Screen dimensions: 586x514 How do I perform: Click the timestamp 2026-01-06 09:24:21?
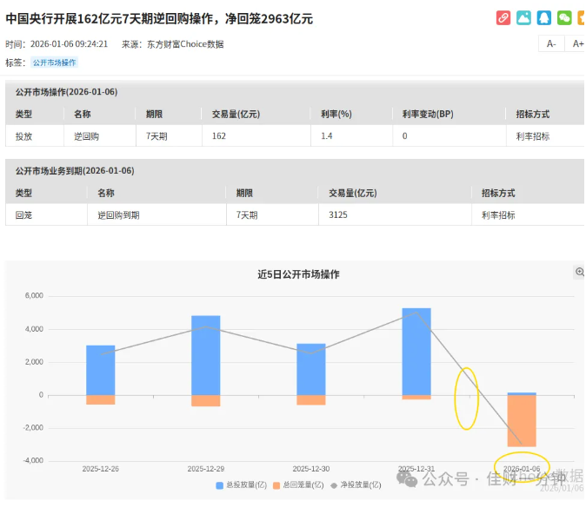pyautogui.click(x=69, y=44)
